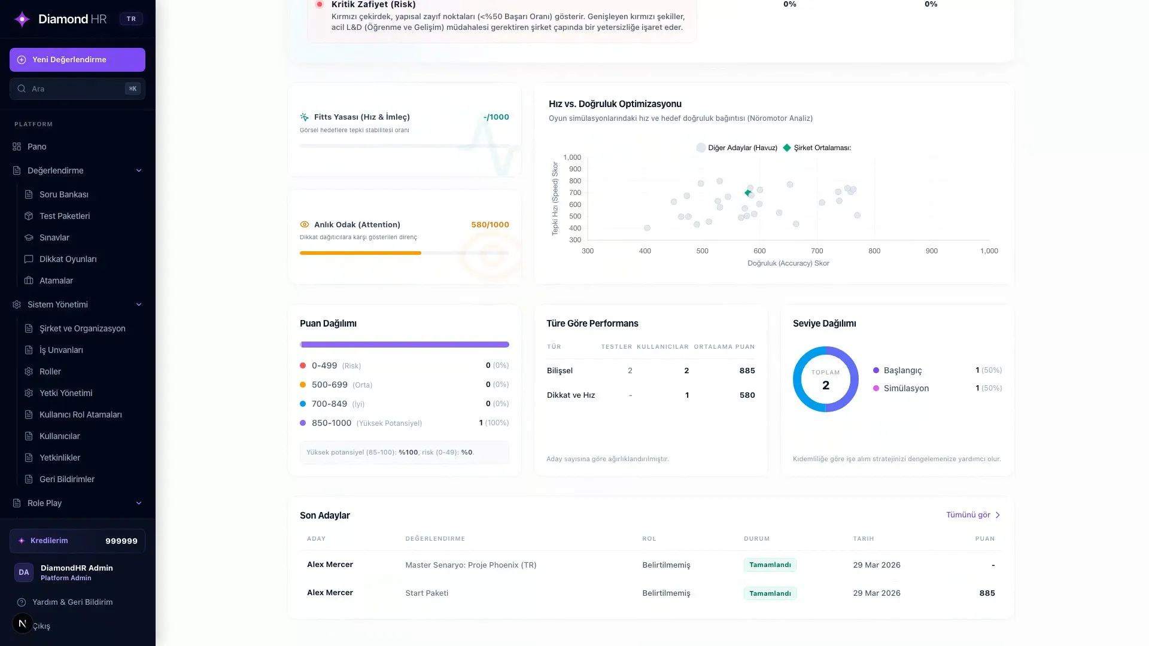This screenshot has height=646, width=1149.
Task: Click the search magnifier icon
Action: [22, 89]
